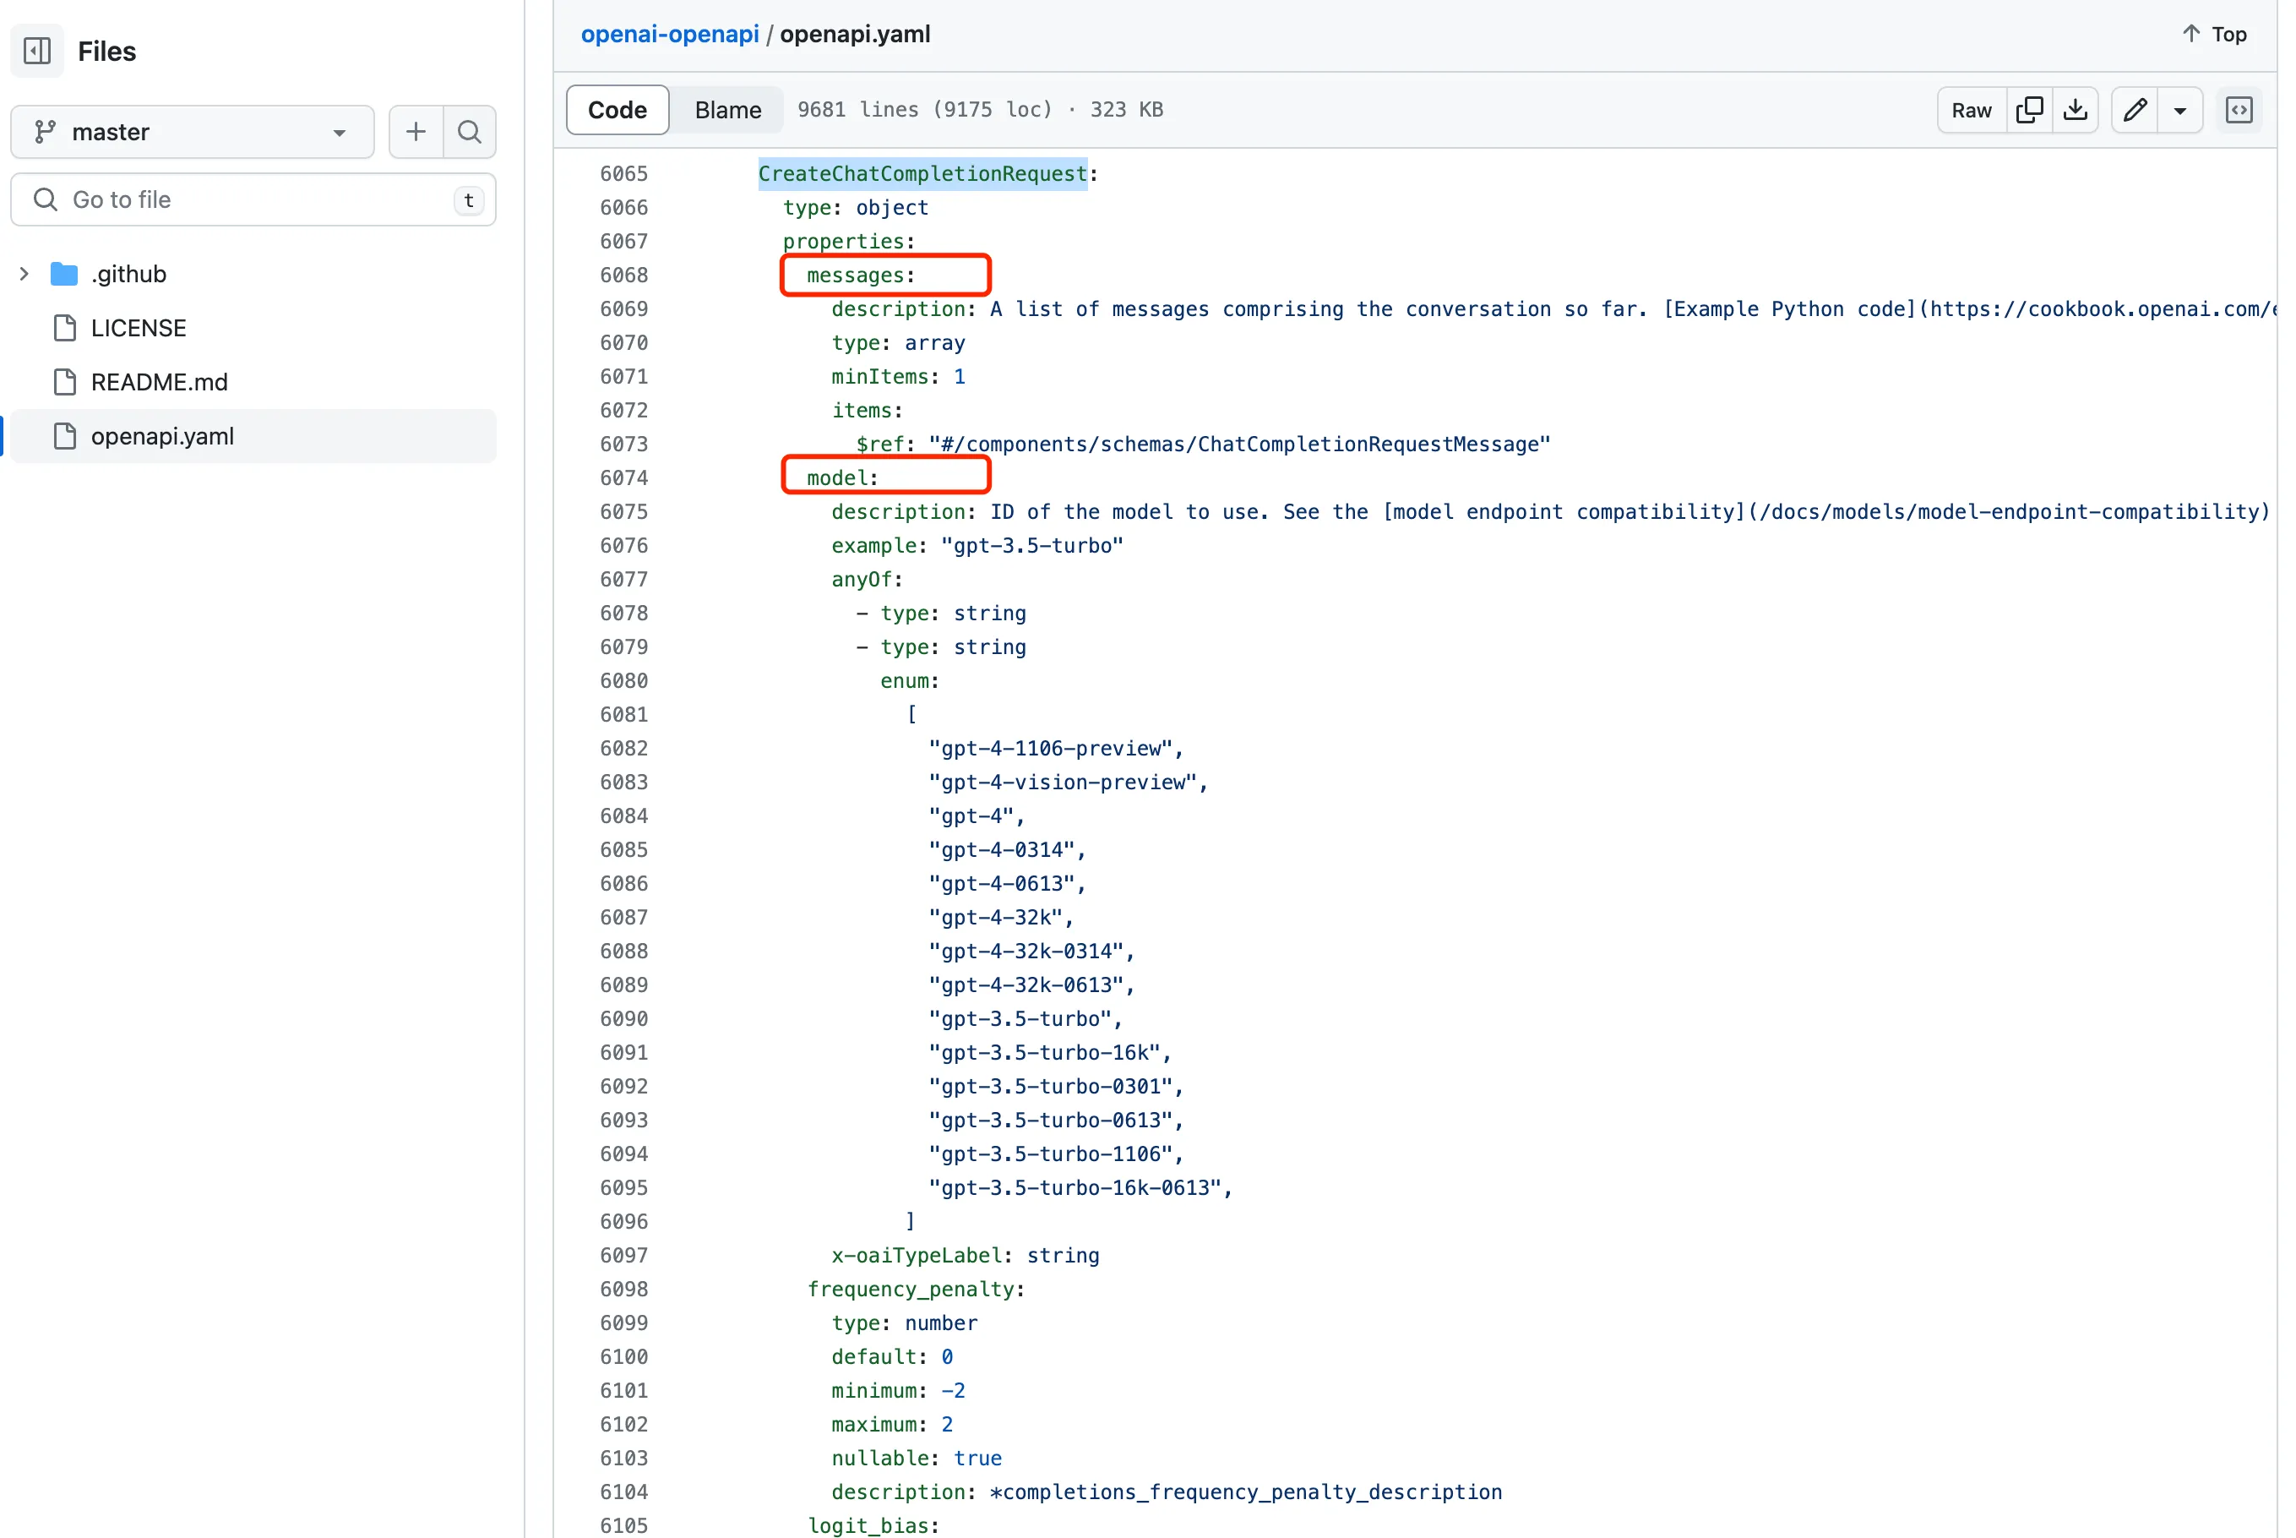The height and width of the screenshot is (1538, 2296).
Task: Focus the Go to file field
Action: click(x=253, y=200)
